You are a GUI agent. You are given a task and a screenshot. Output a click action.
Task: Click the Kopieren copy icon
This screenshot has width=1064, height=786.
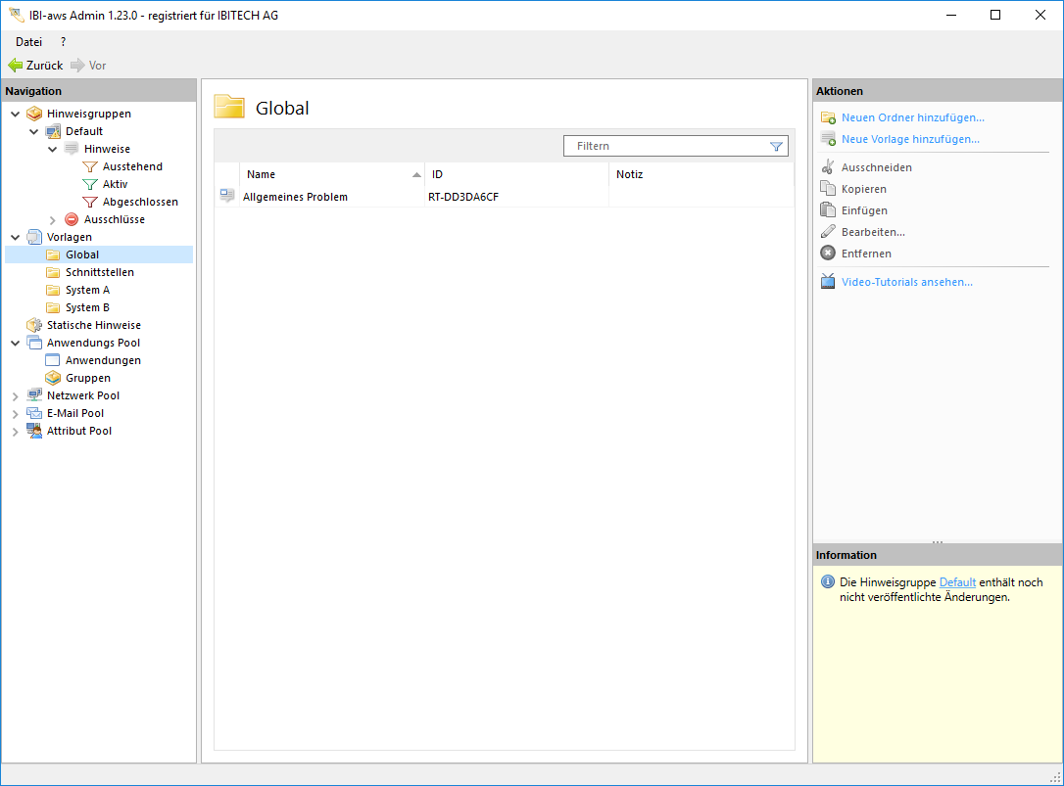[828, 189]
